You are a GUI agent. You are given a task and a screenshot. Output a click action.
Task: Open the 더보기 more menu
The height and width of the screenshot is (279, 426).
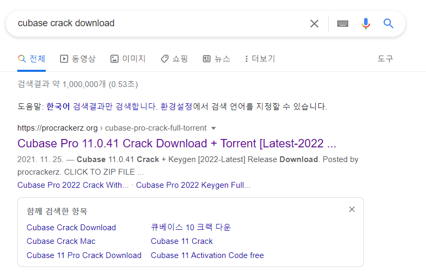tap(260, 59)
